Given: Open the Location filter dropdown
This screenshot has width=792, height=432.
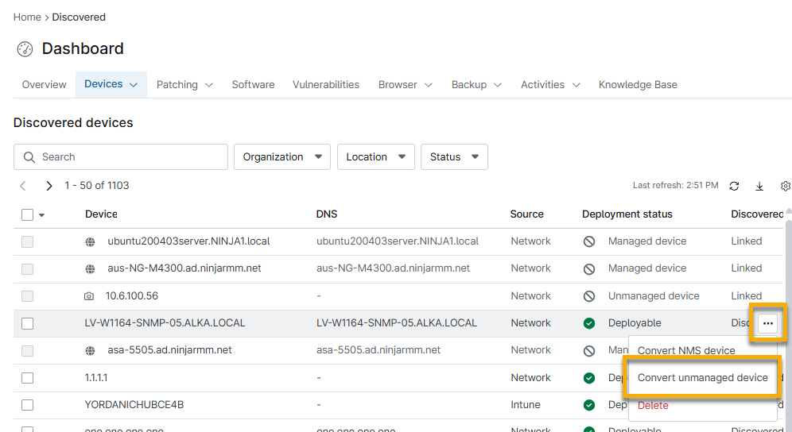Looking at the screenshot, I should click(375, 157).
